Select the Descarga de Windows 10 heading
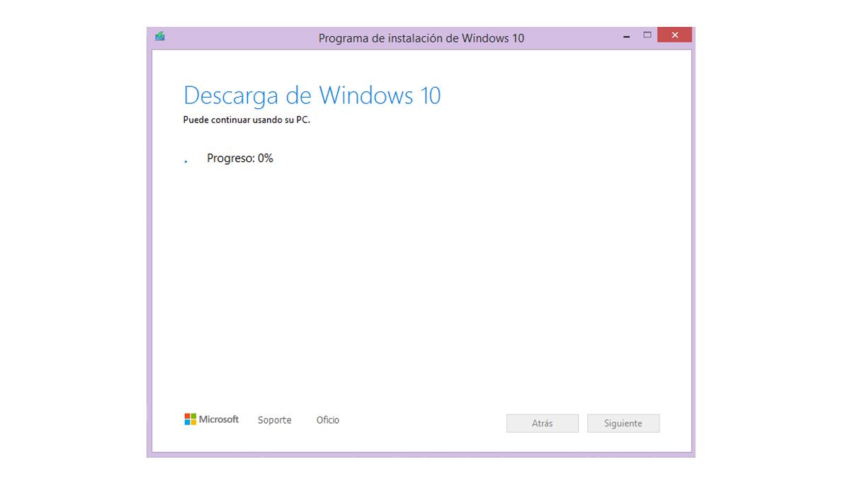The width and height of the screenshot is (850, 495). click(312, 95)
